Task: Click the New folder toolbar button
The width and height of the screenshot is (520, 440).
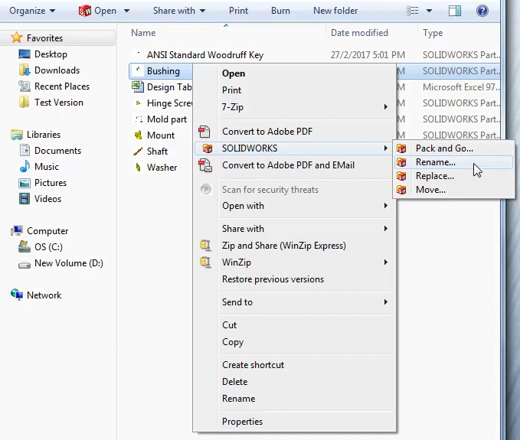Action: coord(335,11)
